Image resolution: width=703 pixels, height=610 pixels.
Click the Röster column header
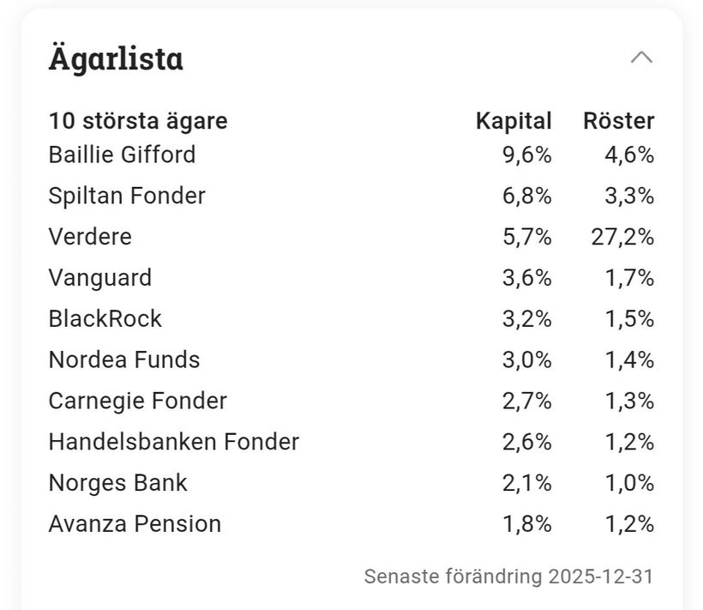618,121
